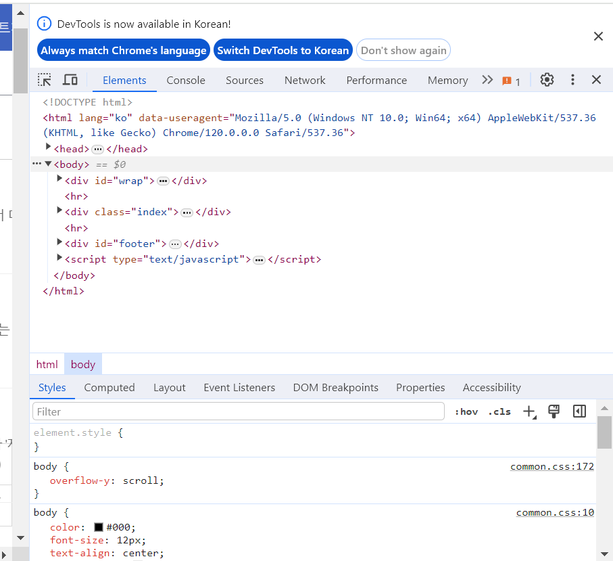The height and width of the screenshot is (561, 613).
Task: Open the black #000 color swatch
Action: [x=99, y=527]
